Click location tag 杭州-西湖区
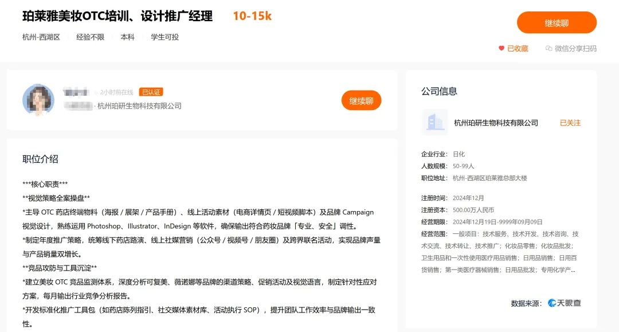The width and height of the screenshot is (619, 332). [x=41, y=37]
